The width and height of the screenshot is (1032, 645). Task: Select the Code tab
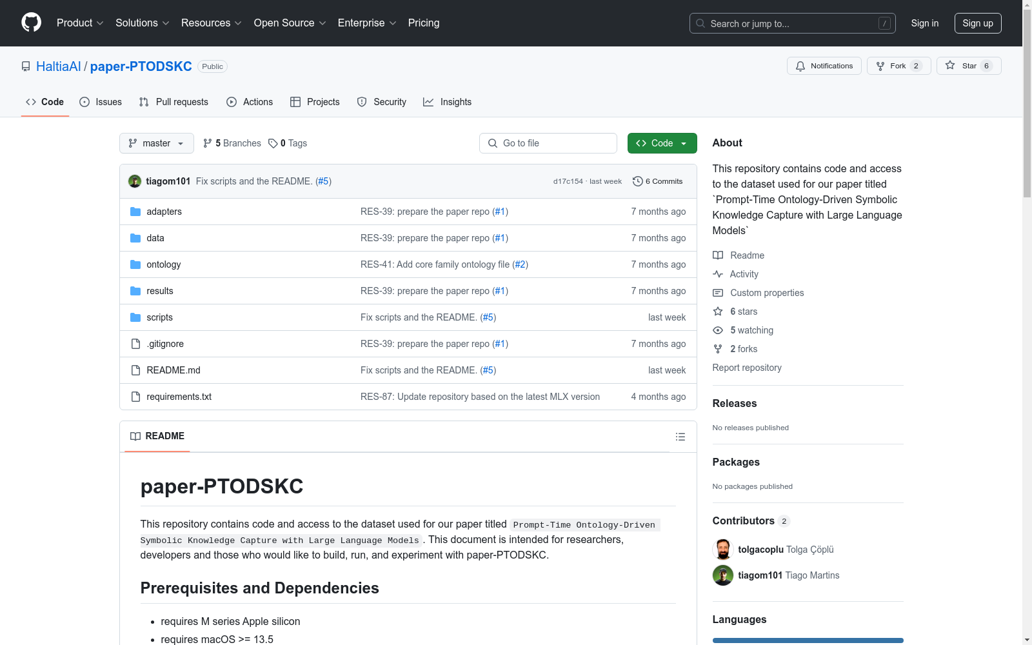(x=45, y=102)
